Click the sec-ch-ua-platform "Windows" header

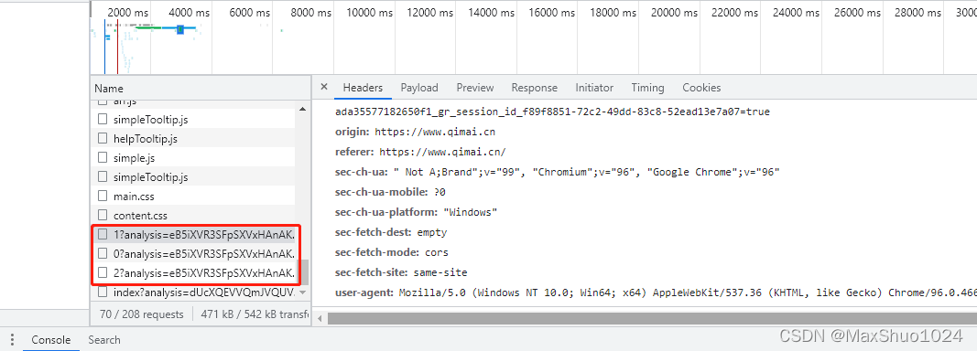(x=417, y=212)
